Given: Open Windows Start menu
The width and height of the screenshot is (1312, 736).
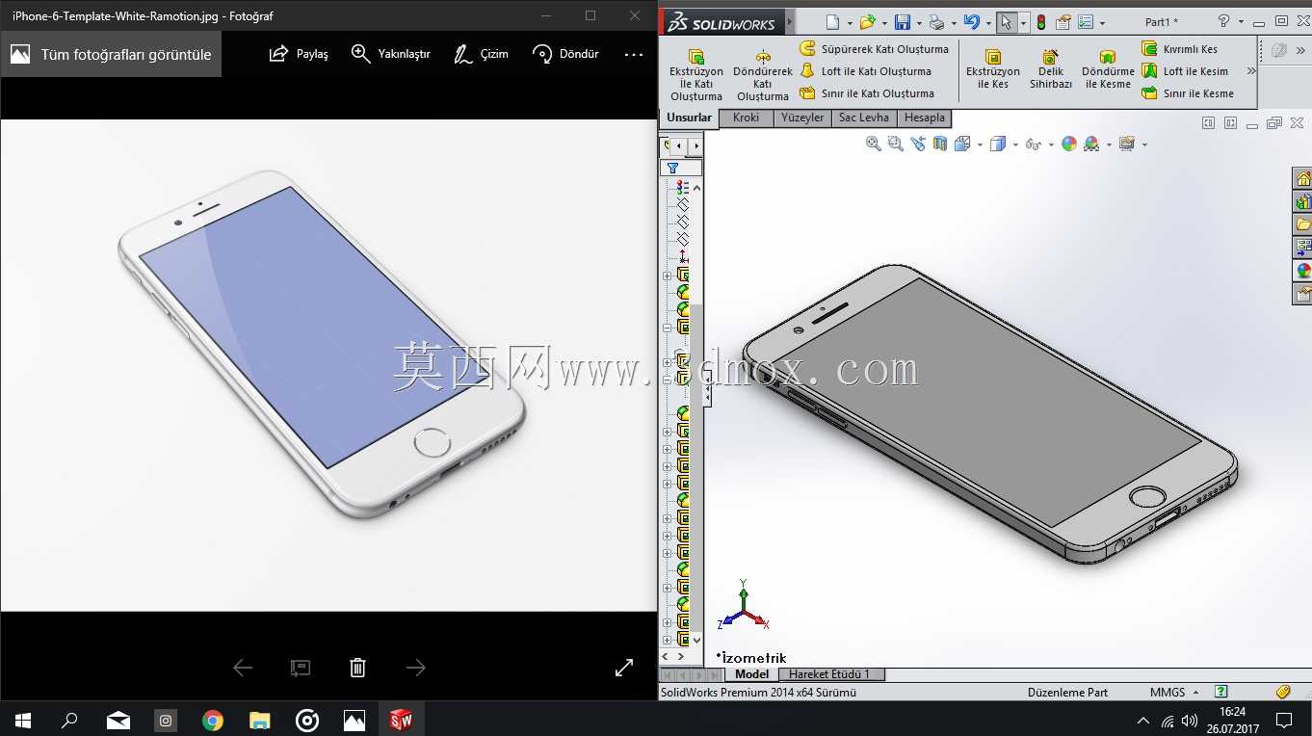Looking at the screenshot, I should pos(23,720).
